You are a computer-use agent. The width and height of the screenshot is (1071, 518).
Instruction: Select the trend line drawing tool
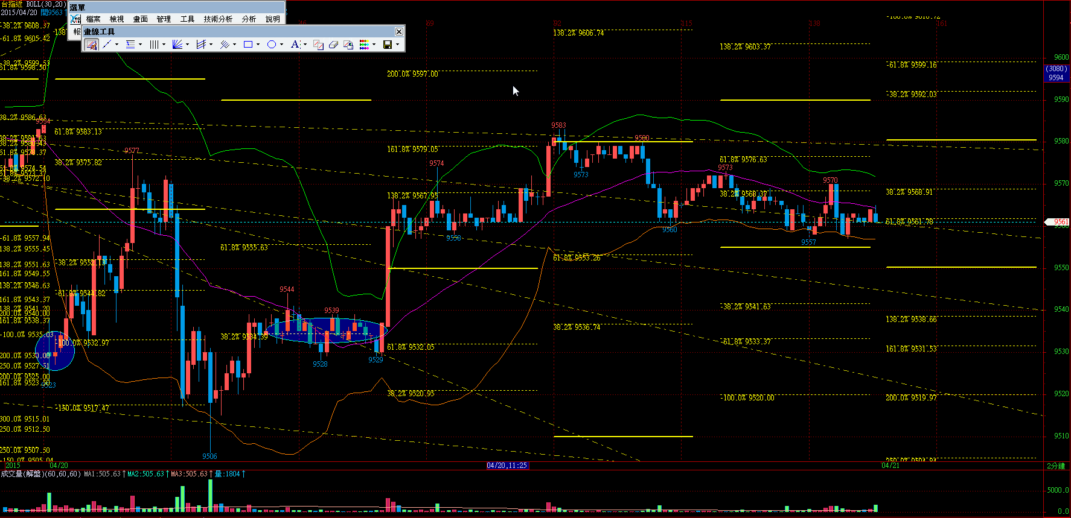coord(107,44)
